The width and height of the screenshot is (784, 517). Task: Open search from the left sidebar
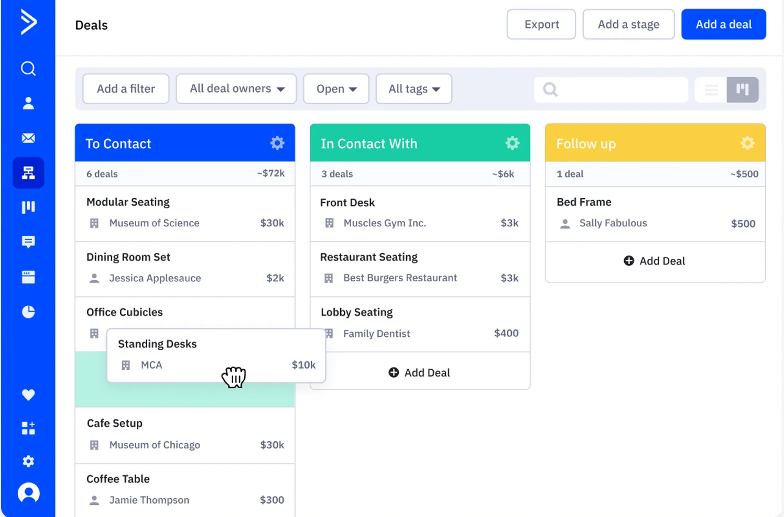pos(28,69)
